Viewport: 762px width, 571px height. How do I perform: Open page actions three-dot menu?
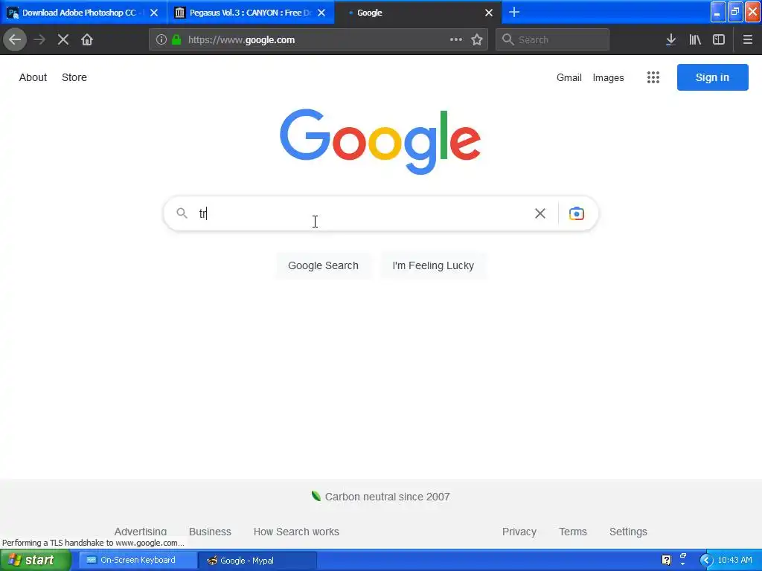tap(456, 40)
